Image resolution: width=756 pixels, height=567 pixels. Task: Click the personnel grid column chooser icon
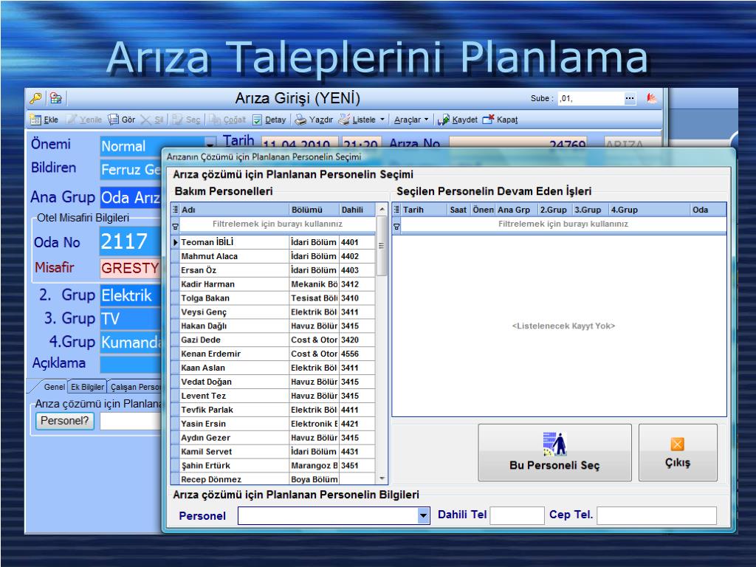[176, 210]
